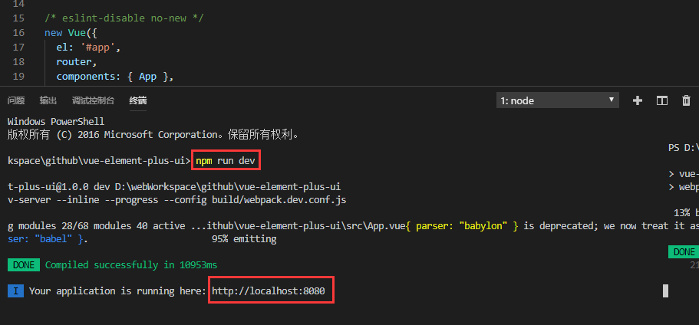Image resolution: width=699 pixels, height=325 pixels.
Task: Click line number 16 in the gutter
Action: point(18,32)
